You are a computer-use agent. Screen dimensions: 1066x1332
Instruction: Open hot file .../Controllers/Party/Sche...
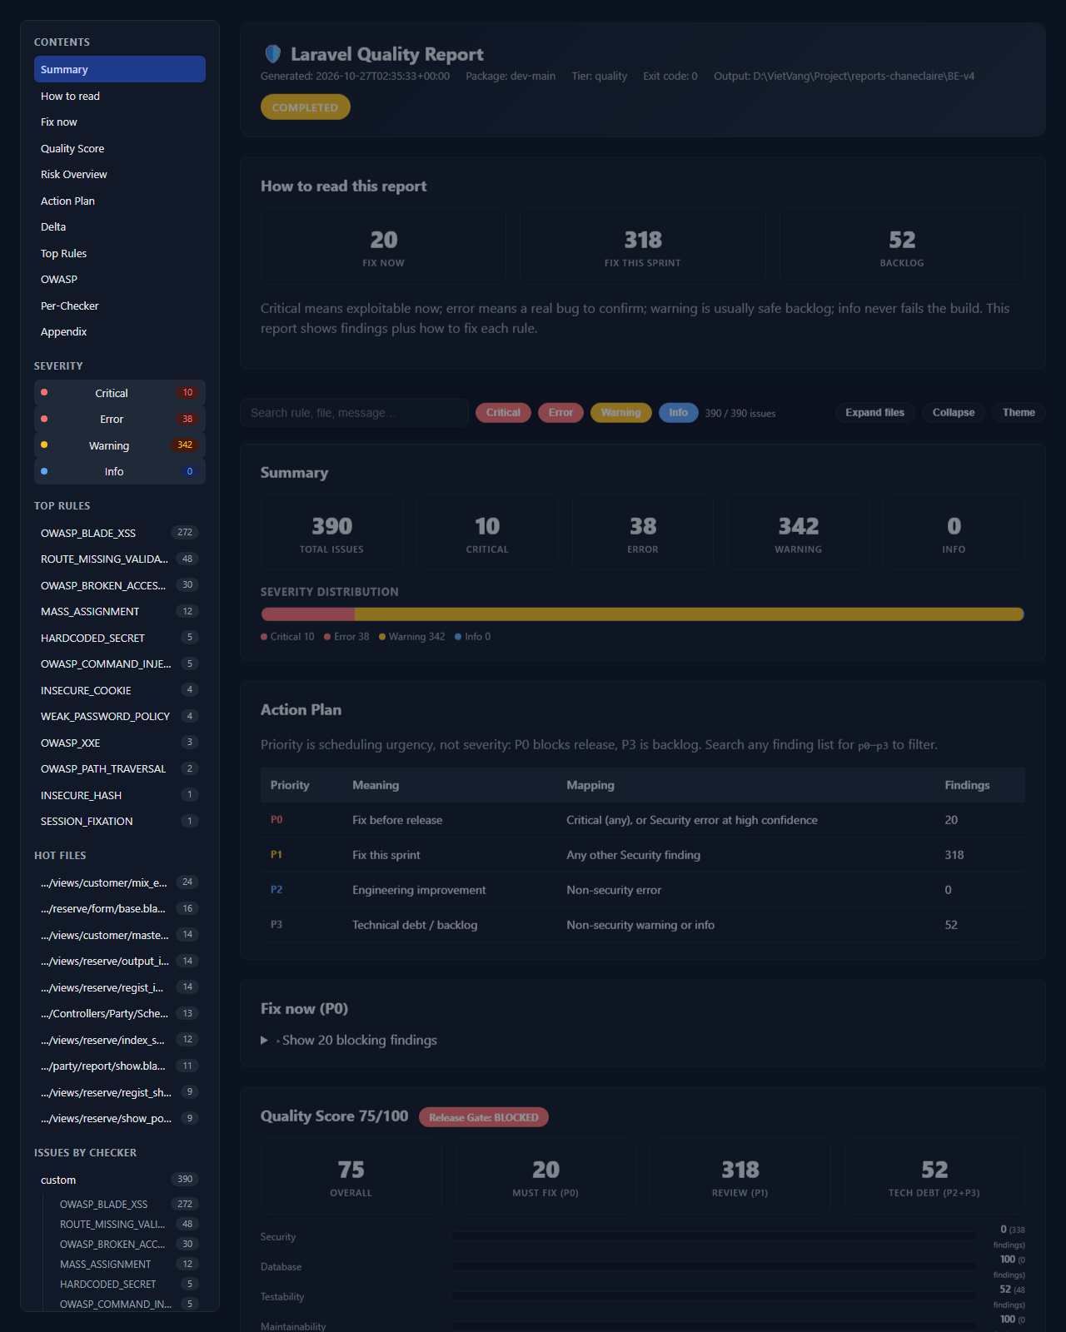coord(120,1013)
